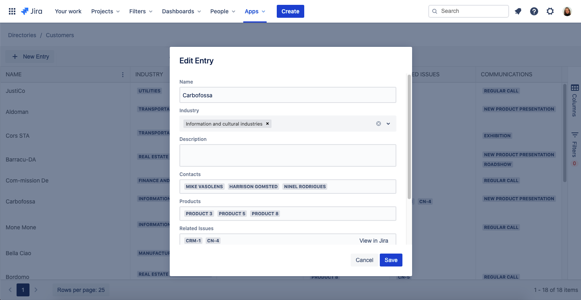Save the edited entry
The width and height of the screenshot is (581, 300).
391,260
